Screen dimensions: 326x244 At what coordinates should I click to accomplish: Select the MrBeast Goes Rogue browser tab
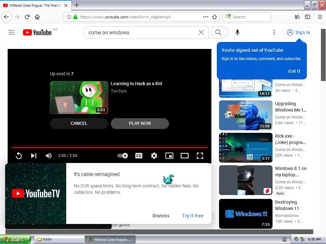coord(35,5)
